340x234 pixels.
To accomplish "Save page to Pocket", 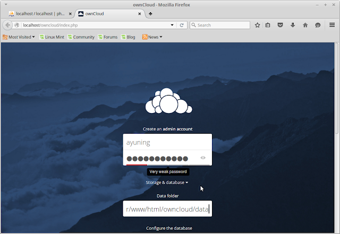I will click(280, 25).
